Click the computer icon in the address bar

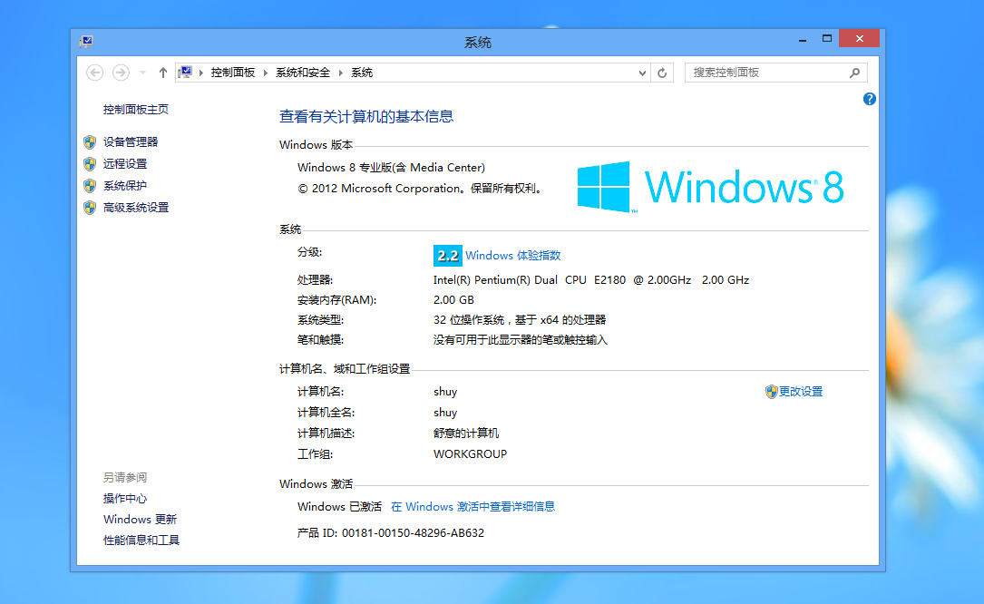[x=185, y=73]
